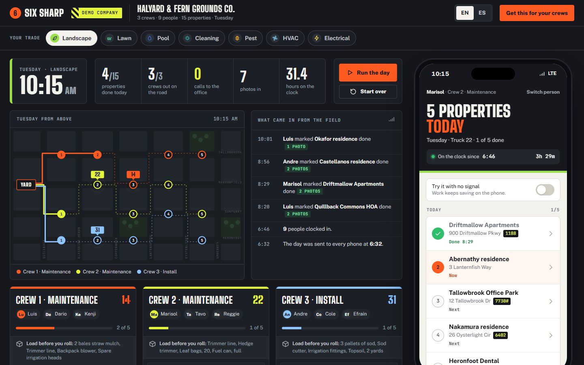Click Crew 1 · Maintenance legend entry

[x=43, y=272]
